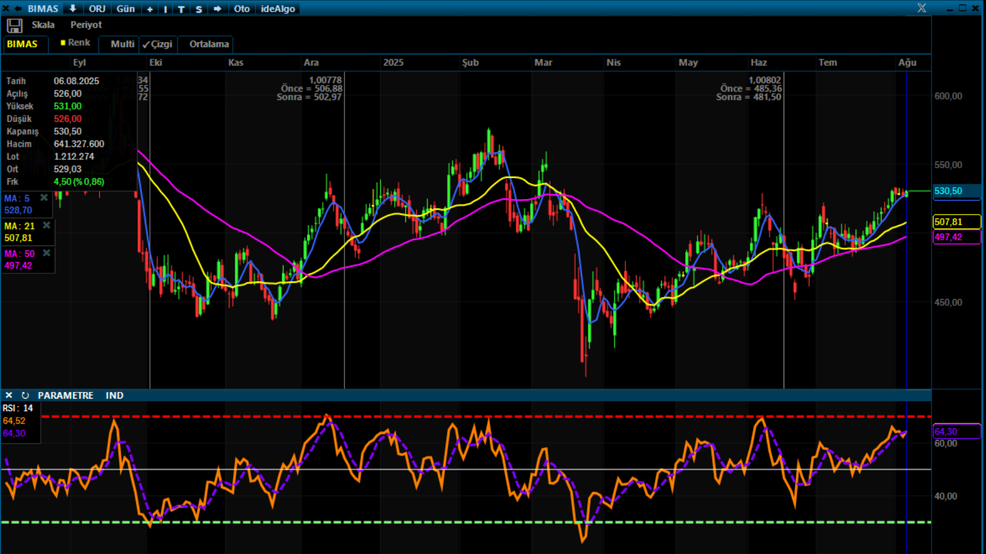Remove the MA 5 moving average
This screenshot has height=554, width=986.
tap(44, 198)
